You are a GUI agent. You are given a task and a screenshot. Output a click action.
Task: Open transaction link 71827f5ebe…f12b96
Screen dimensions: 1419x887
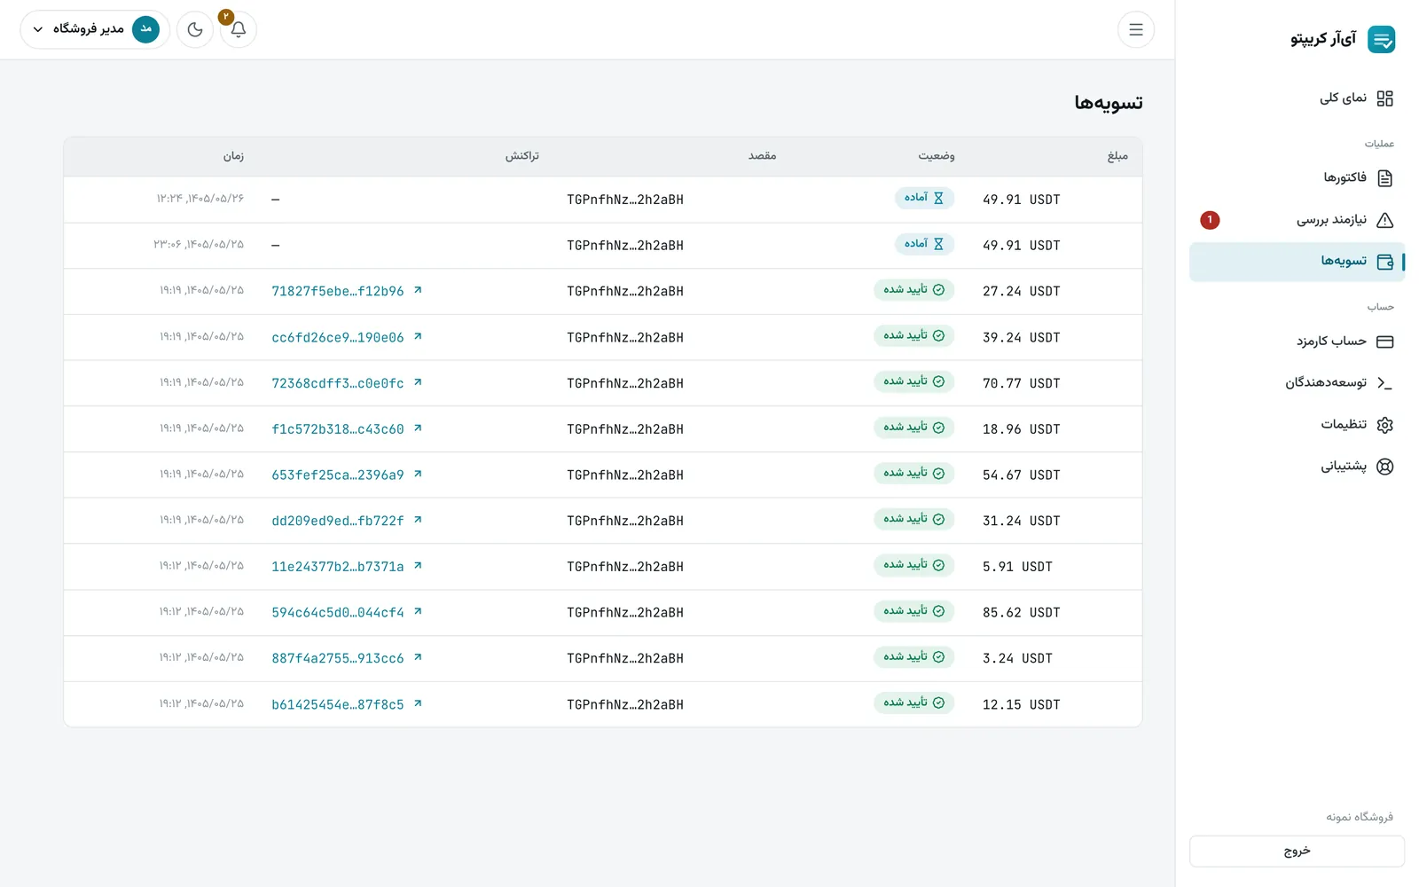point(347,291)
